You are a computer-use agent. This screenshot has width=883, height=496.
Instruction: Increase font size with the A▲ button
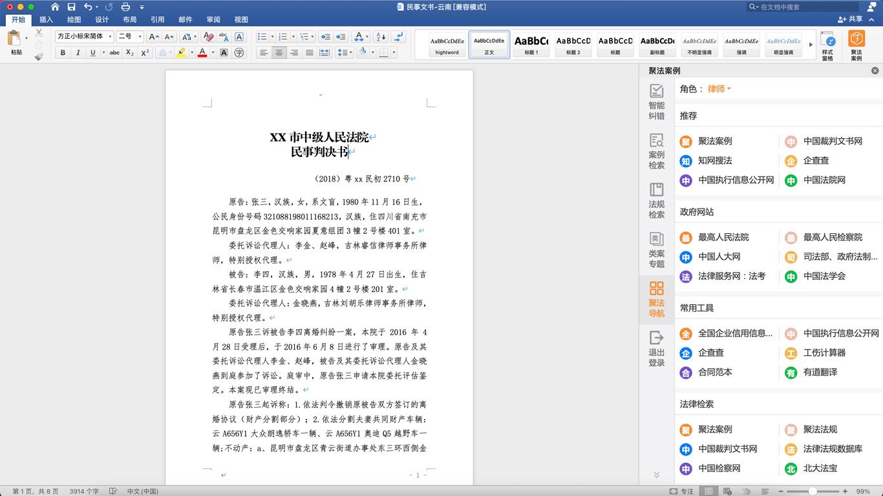pos(154,37)
